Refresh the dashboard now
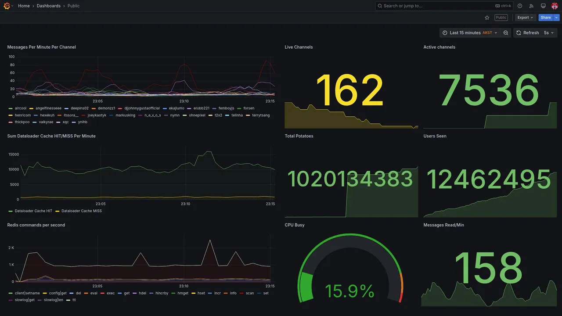The image size is (562, 316). [527, 33]
